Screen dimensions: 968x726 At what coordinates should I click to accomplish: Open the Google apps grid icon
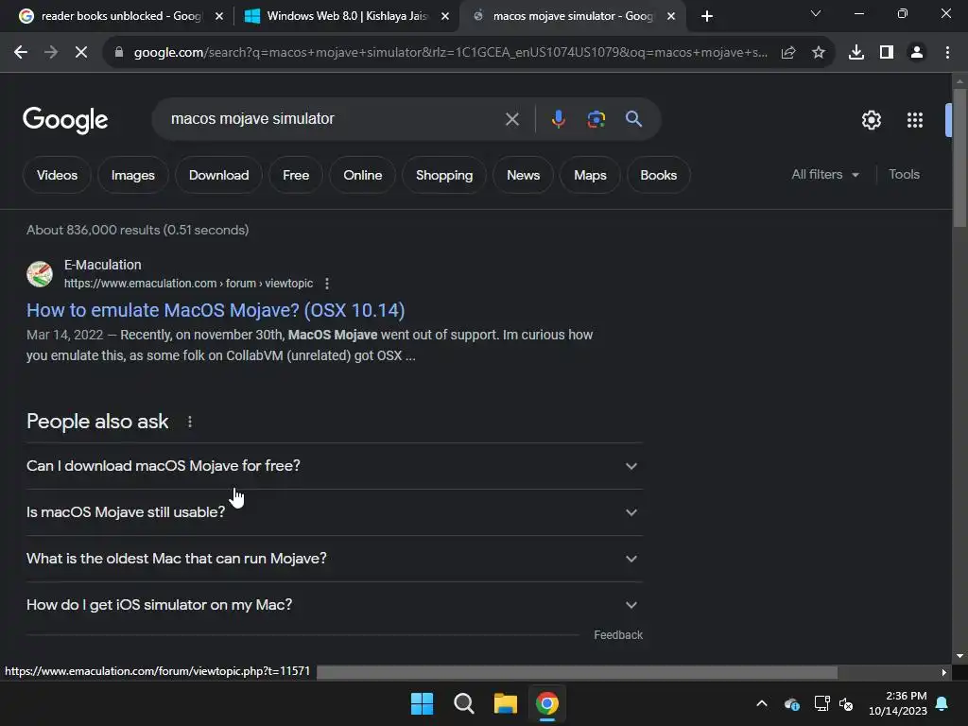click(915, 120)
